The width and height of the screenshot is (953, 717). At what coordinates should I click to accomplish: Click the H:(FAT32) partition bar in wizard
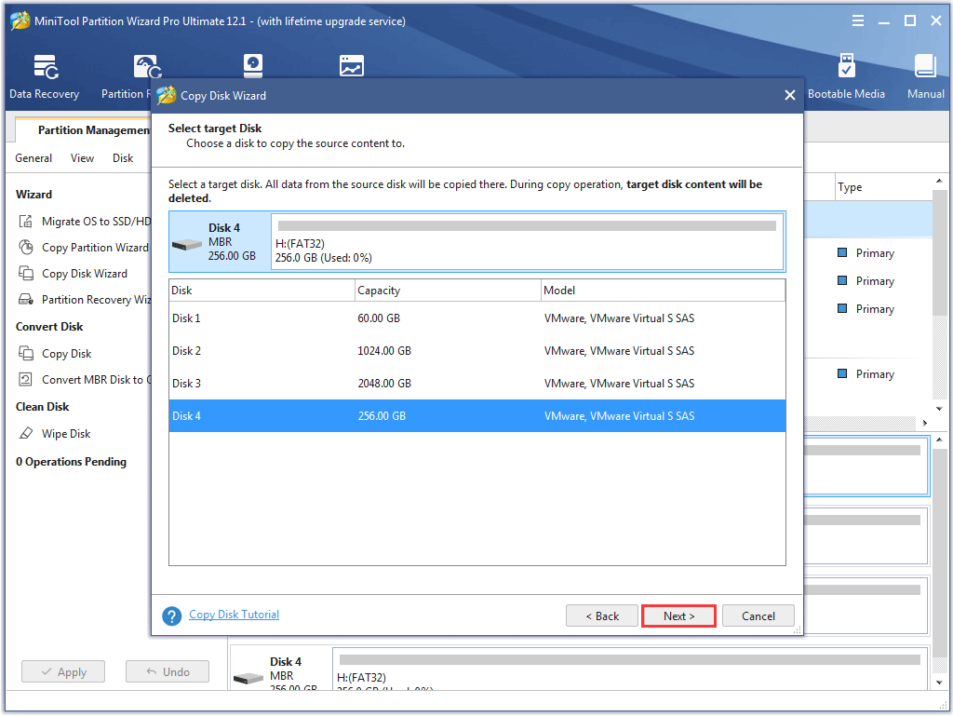point(527,241)
